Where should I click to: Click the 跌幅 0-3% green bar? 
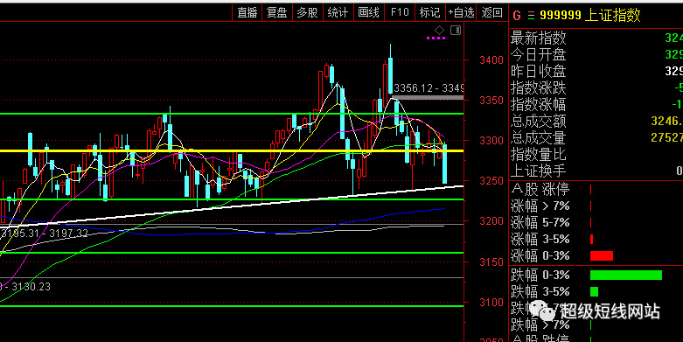pyautogui.click(x=626, y=275)
